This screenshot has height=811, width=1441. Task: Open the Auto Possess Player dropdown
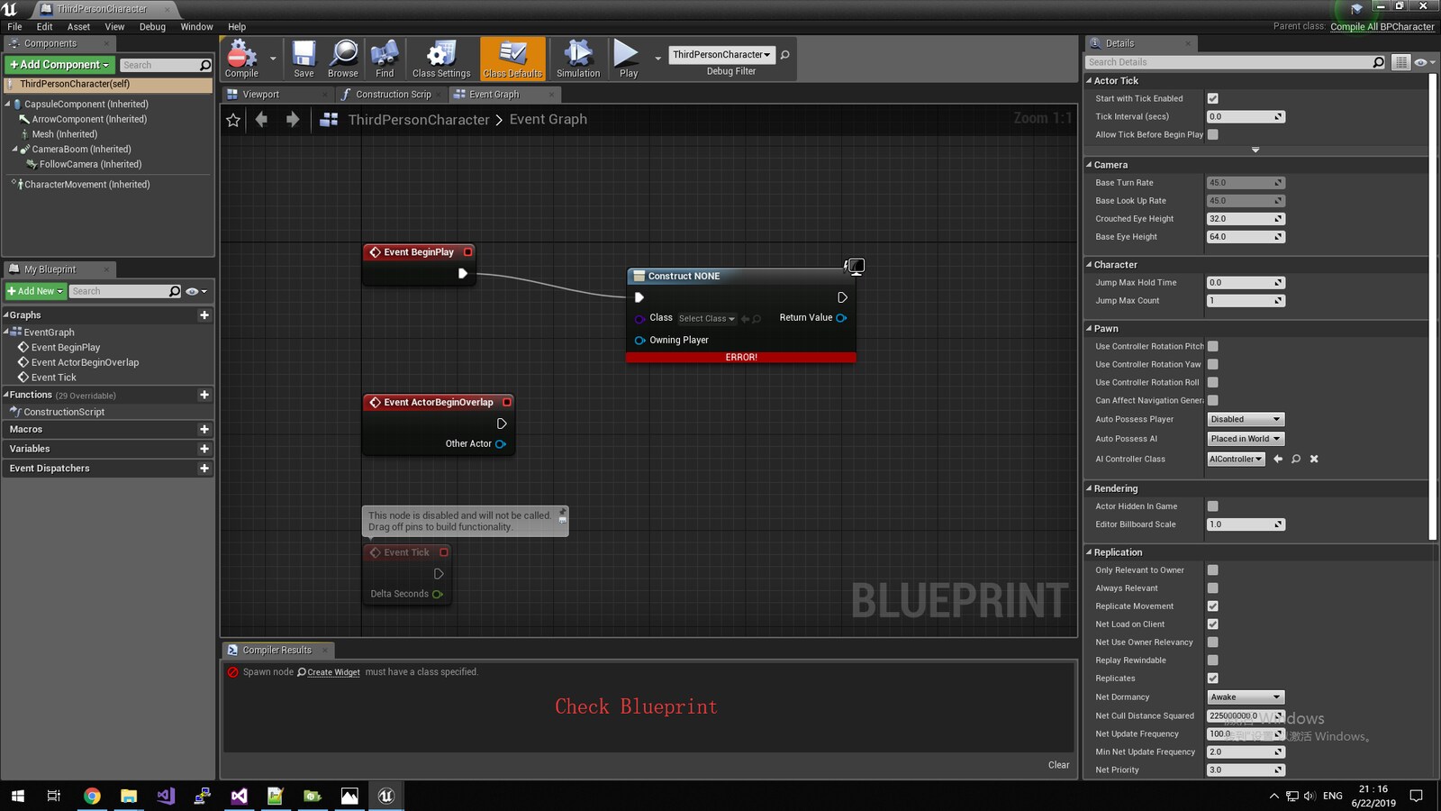click(x=1246, y=419)
